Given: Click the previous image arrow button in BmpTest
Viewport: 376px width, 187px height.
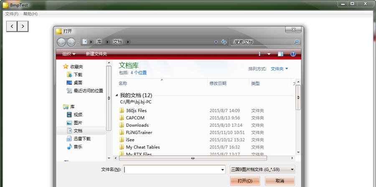Looking at the screenshot, I should 12,26.
